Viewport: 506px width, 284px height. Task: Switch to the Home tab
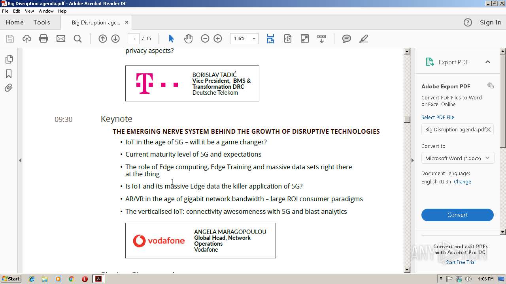click(x=15, y=22)
